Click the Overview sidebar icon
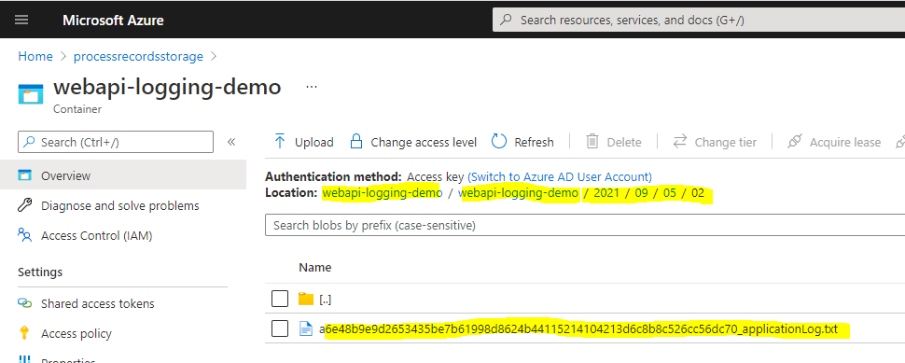This screenshot has width=905, height=363. tap(24, 175)
